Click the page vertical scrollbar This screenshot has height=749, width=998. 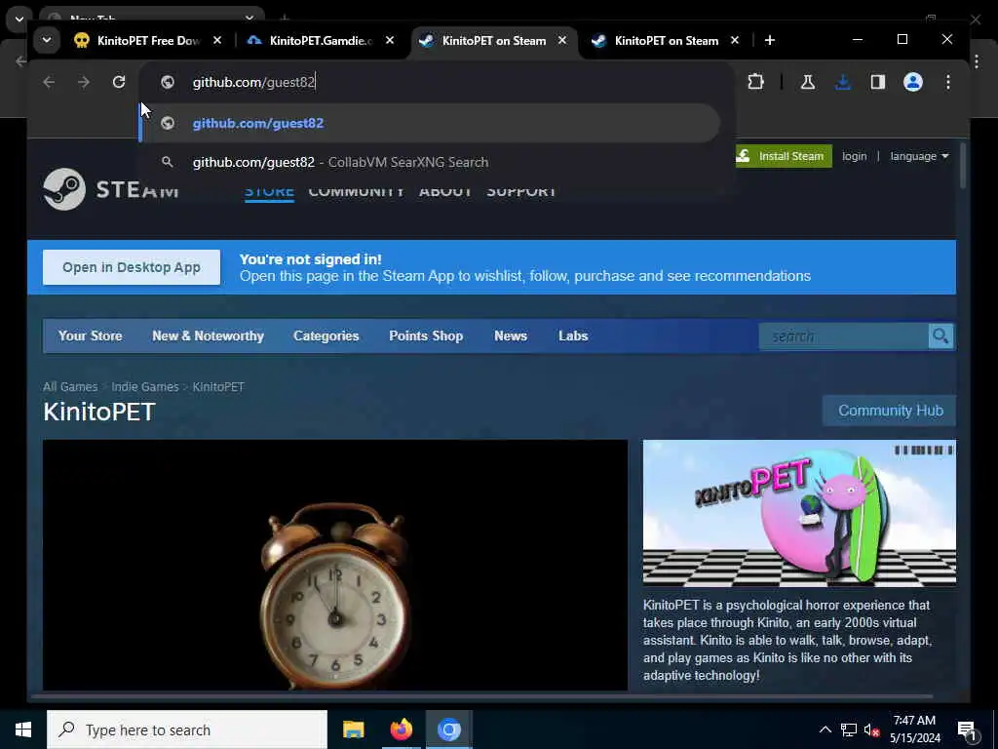tap(962, 166)
